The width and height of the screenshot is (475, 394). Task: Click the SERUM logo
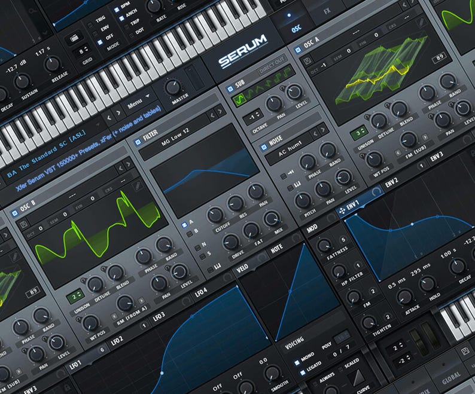pos(243,51)
